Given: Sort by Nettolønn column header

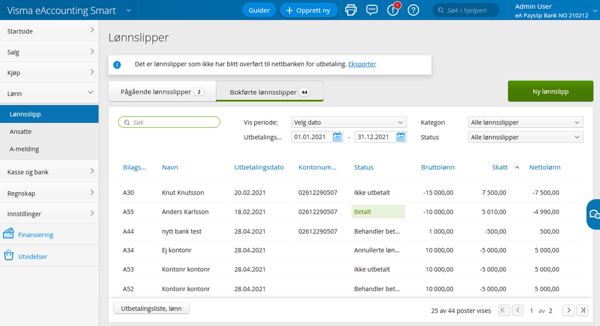Looking at the screenshot, I should click(545, 168).
